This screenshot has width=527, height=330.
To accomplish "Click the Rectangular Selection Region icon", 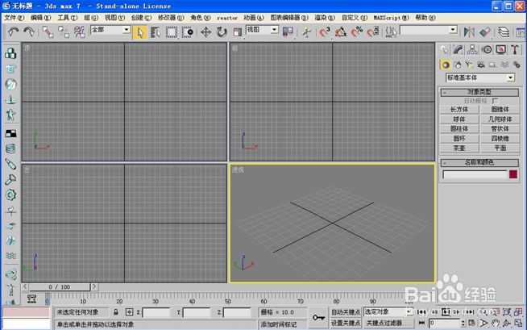I will 172,32.
